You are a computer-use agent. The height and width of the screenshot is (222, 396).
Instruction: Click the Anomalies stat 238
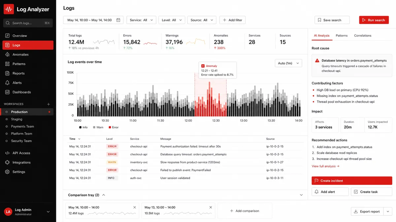pos(219,42)
